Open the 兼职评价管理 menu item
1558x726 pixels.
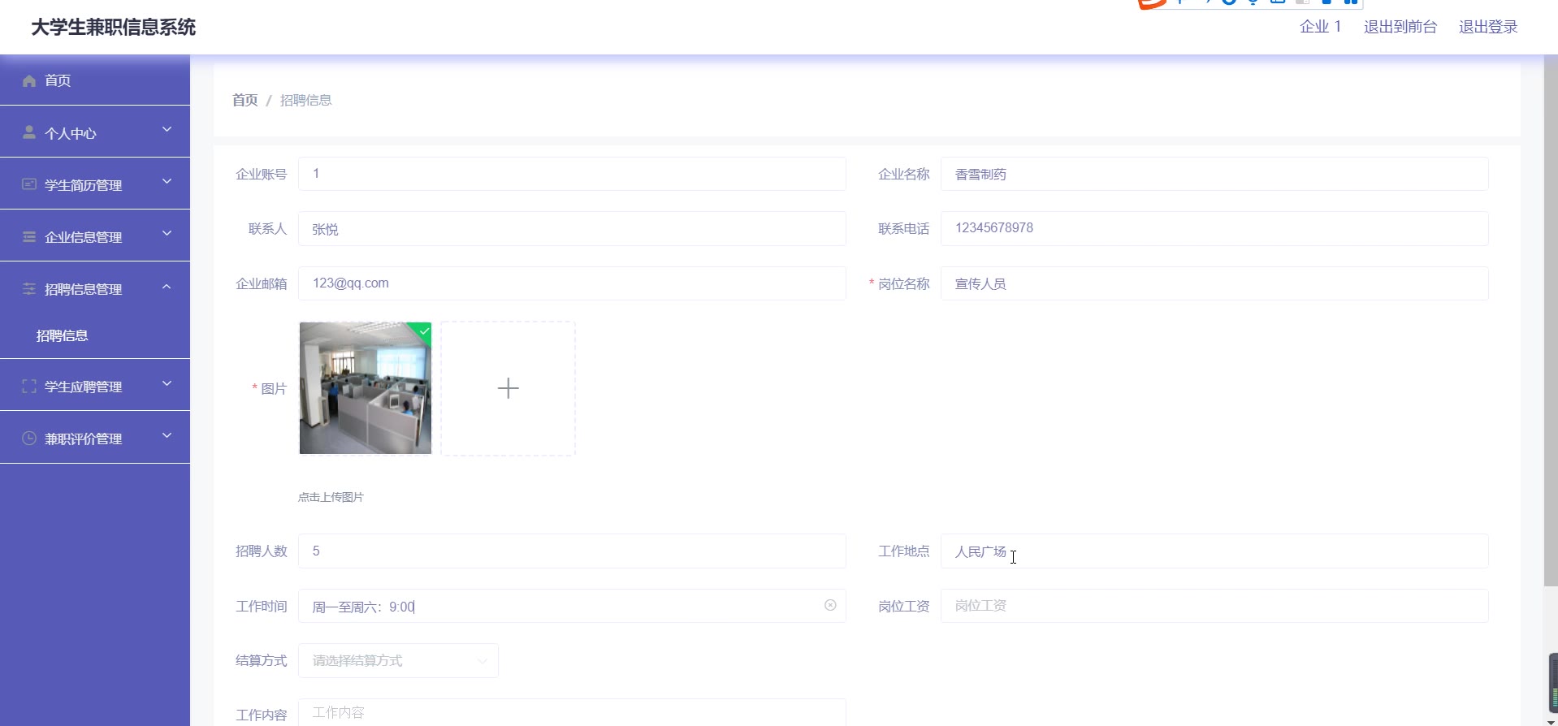[x=95, y=438]
